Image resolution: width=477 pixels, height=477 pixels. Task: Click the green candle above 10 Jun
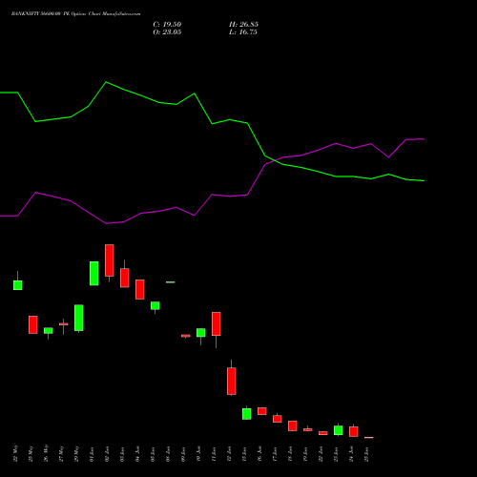pyautogui.click(x=201, y=333)
